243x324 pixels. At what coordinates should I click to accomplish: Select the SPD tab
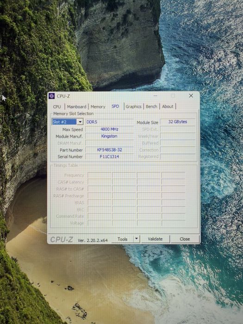pos(115,106)
